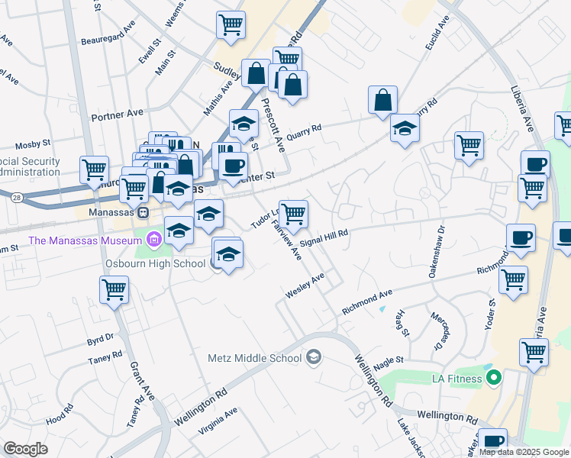The image size is (571, 458).
Task: Click the Oakenshaw Dr street label
Action: click(x=437, y=252)
